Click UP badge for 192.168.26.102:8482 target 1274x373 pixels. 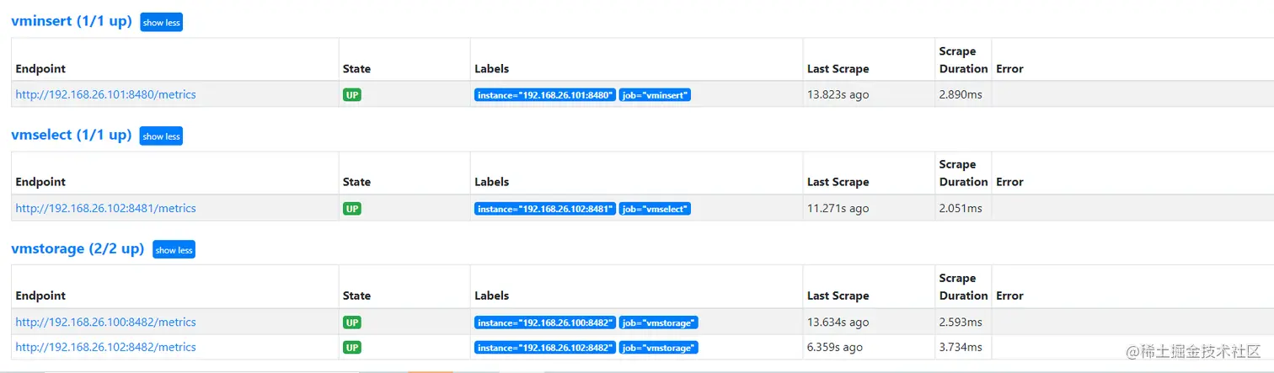[x=352, y=347]
